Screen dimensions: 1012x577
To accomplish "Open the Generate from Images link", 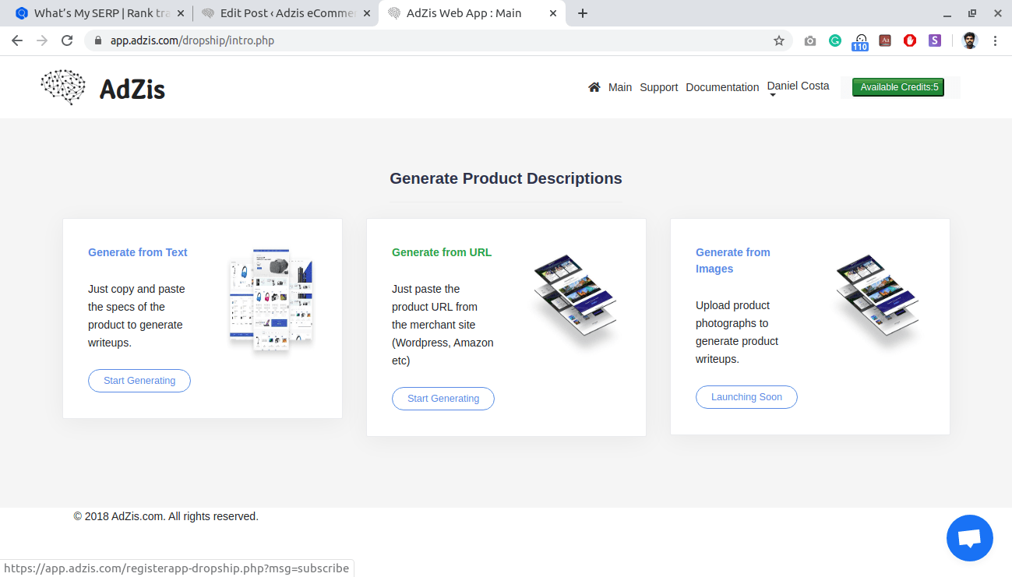I will click(x=733, y=260).
